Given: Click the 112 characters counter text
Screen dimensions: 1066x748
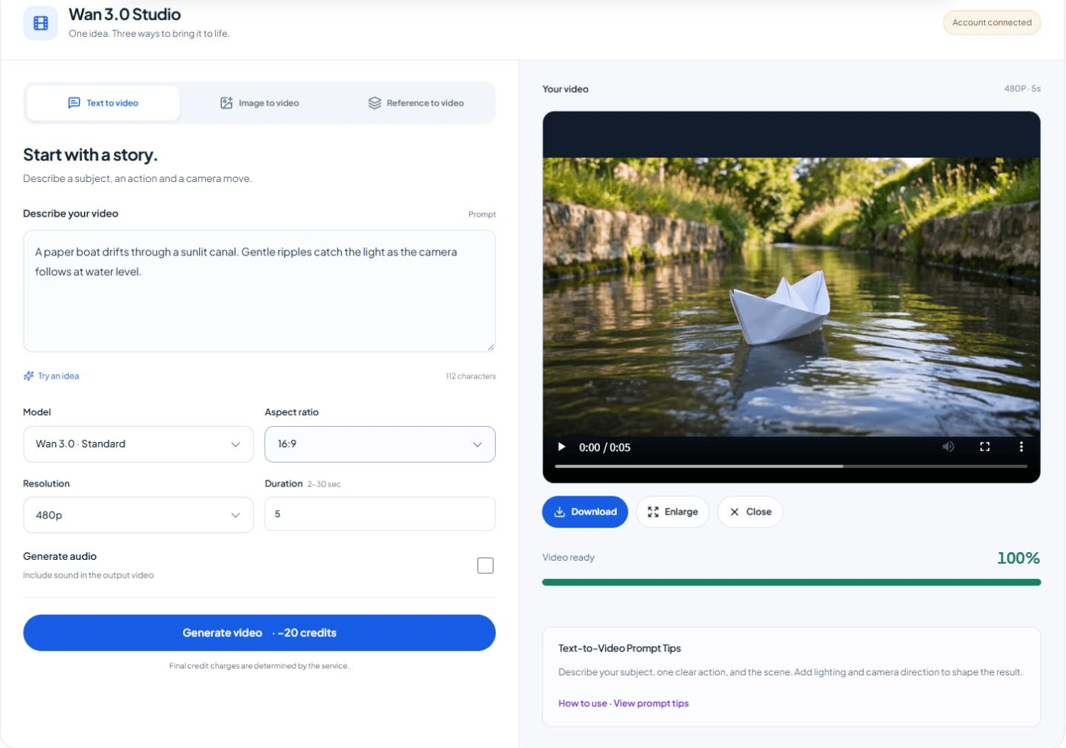Looking at the screenshot, I should point(471,376).
